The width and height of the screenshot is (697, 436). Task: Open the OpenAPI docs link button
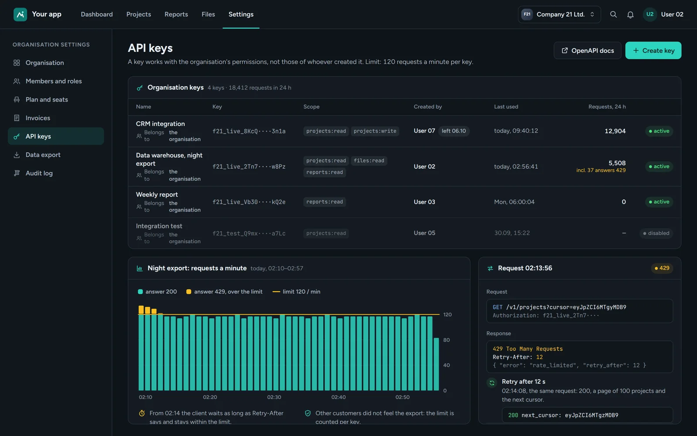pyautogui.click(x=587, y=51)
